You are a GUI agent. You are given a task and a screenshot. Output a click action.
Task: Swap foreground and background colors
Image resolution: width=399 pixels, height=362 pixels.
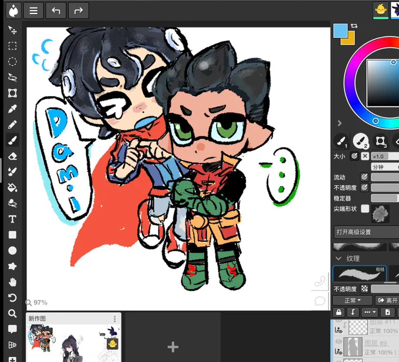[x=354, y=26]
